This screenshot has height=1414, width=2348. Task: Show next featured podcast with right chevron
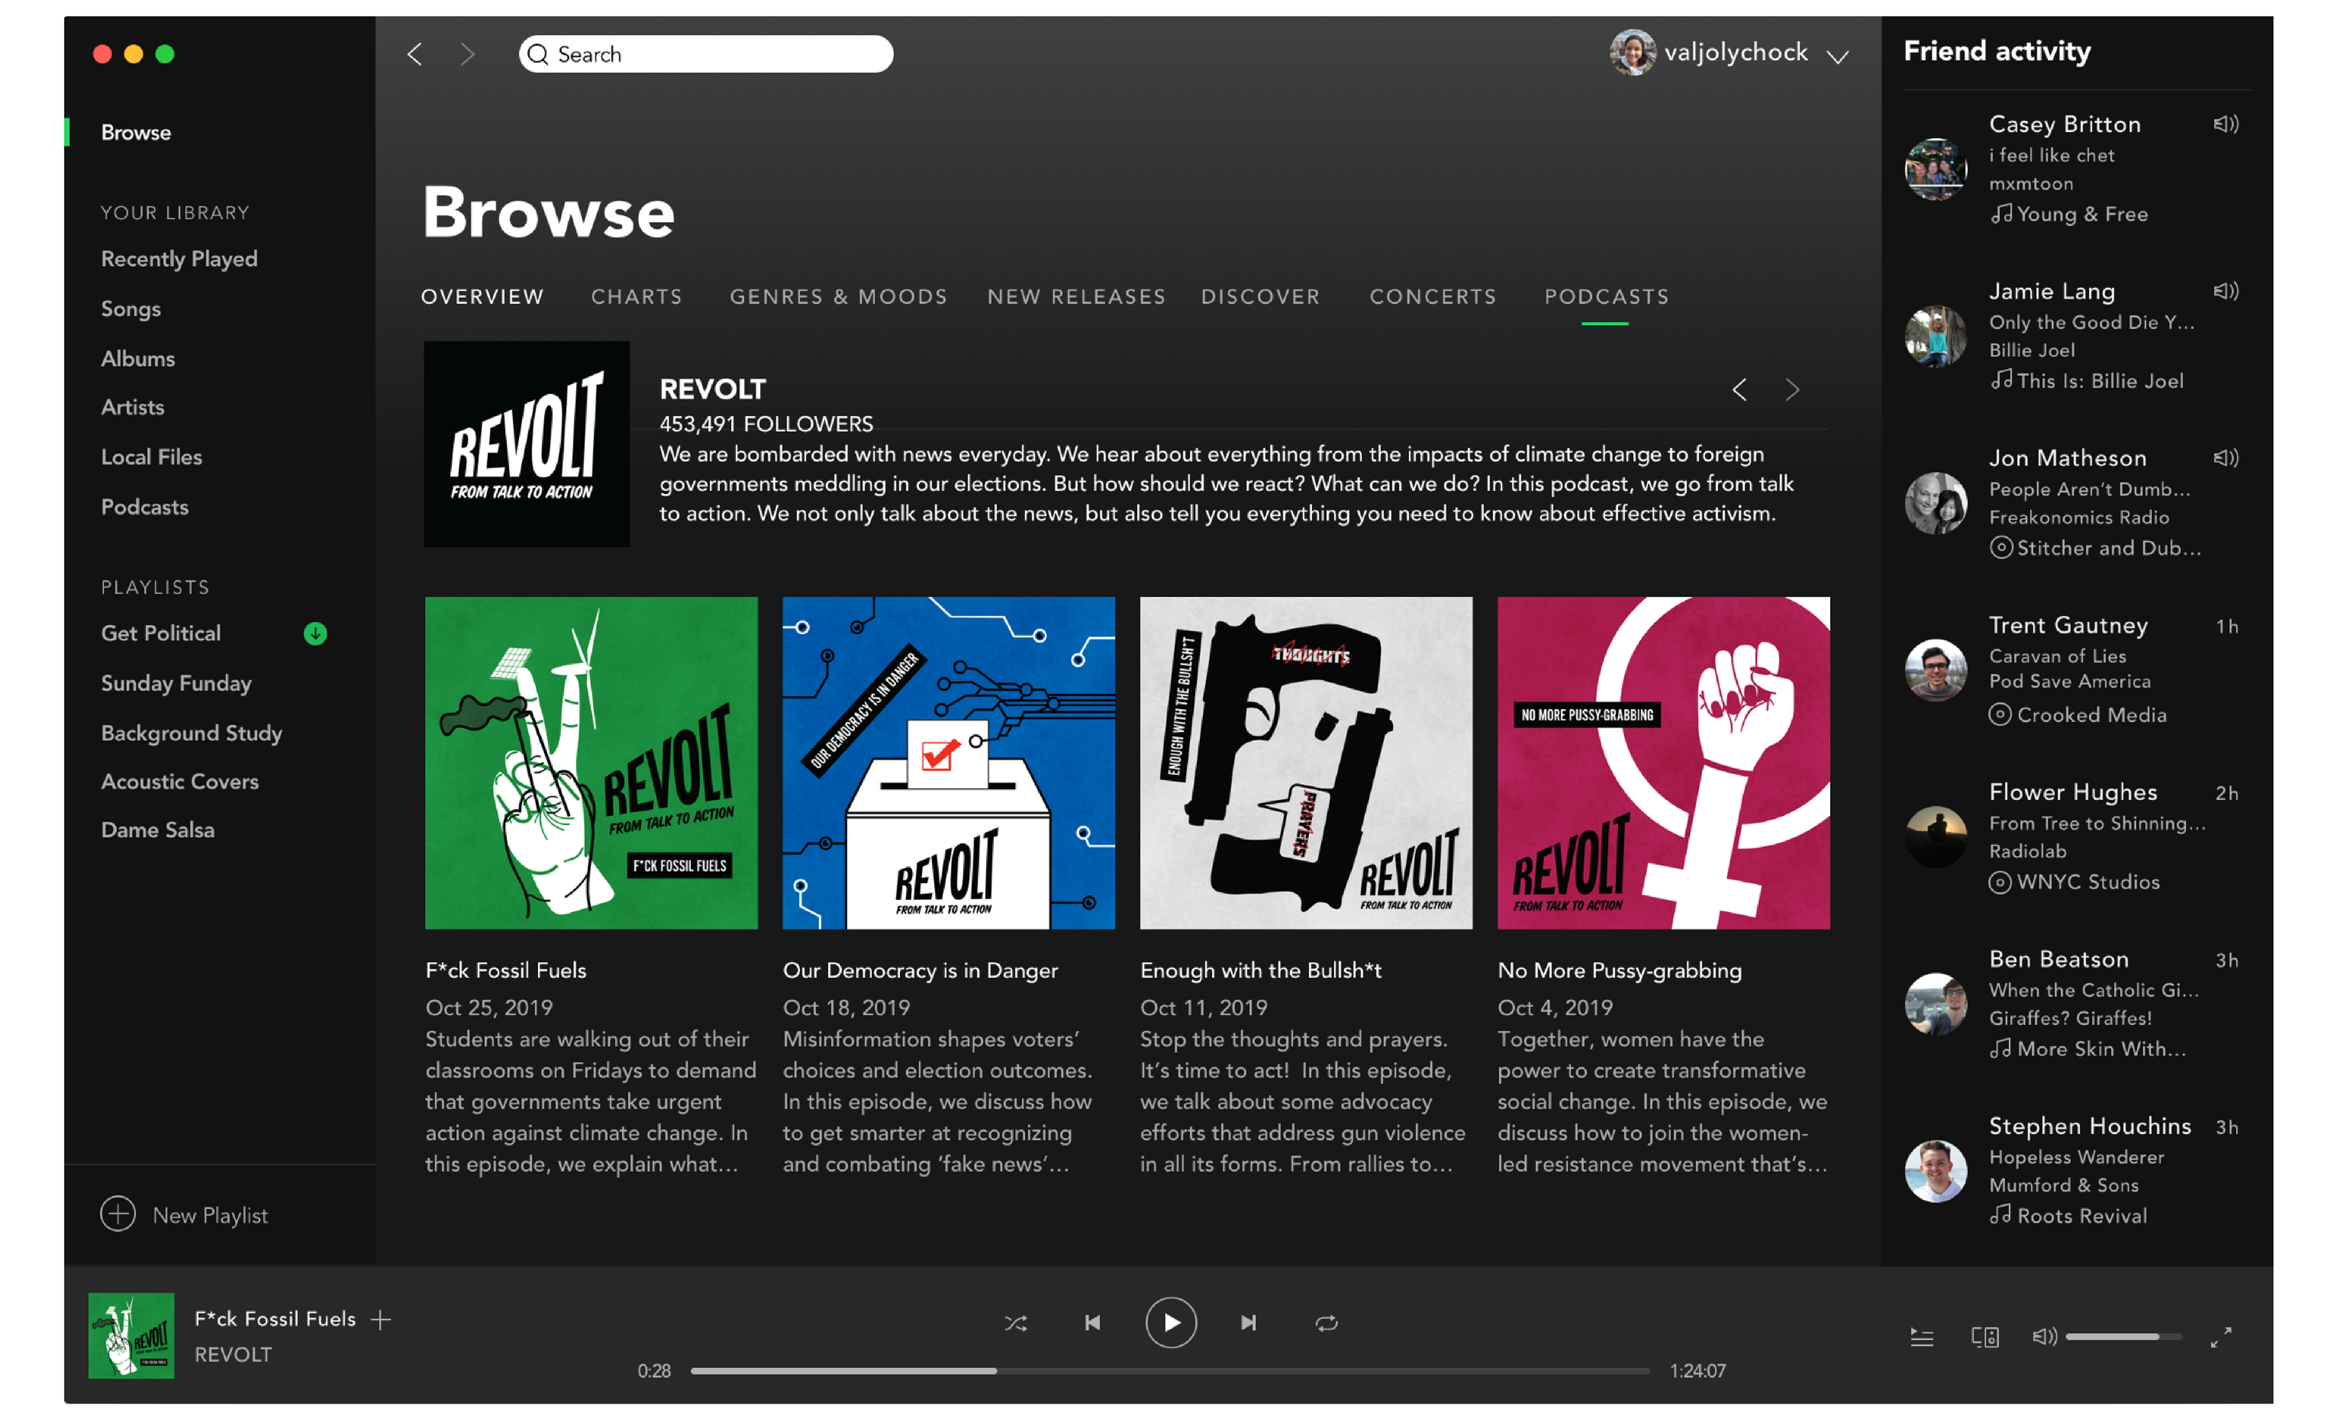(1792, 389)
